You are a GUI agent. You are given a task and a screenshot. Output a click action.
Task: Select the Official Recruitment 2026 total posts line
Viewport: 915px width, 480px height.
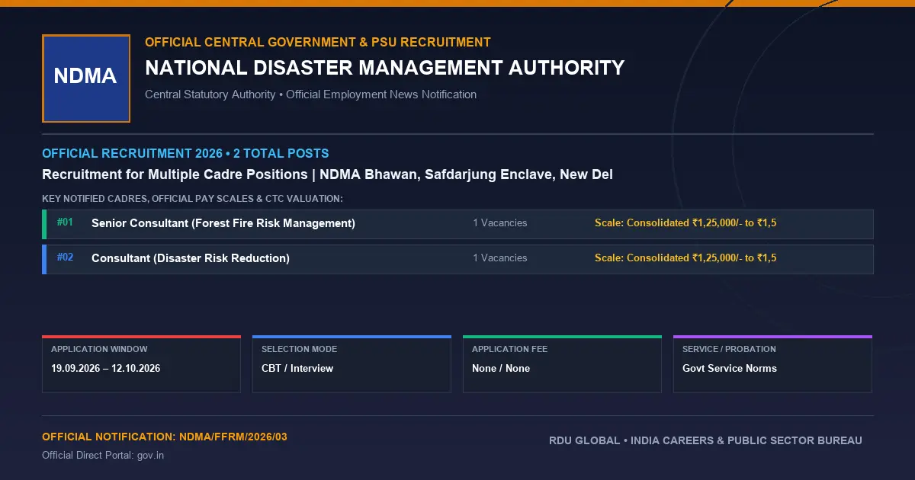coord(185,154)
